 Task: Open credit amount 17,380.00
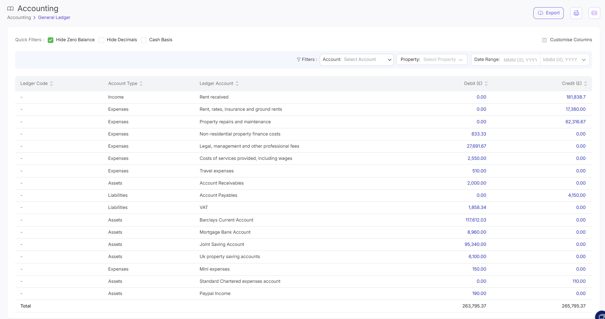[x=576, y=109]
